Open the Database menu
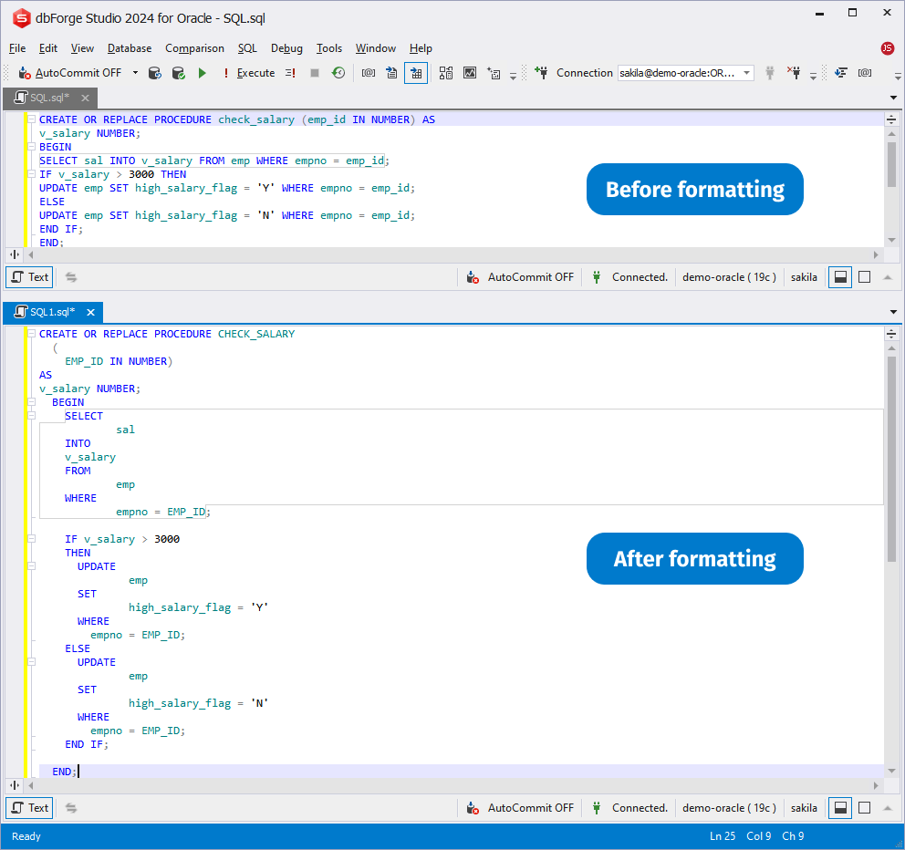This screenshot has height=850, width=905. [130, 48]
